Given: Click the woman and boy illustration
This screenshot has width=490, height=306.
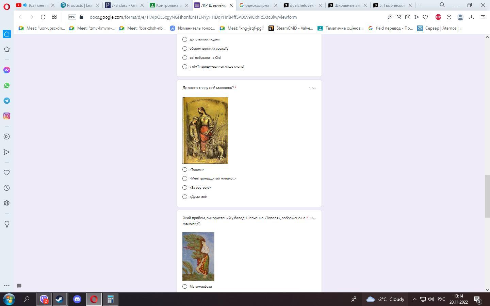Looking at the screenshot, I should point(205,131).
